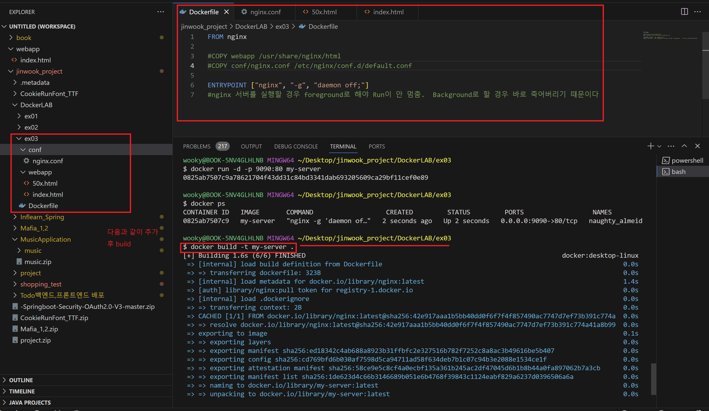Expand the OUTLINE section
Screen dimensions: 709x411
[21, 380]
